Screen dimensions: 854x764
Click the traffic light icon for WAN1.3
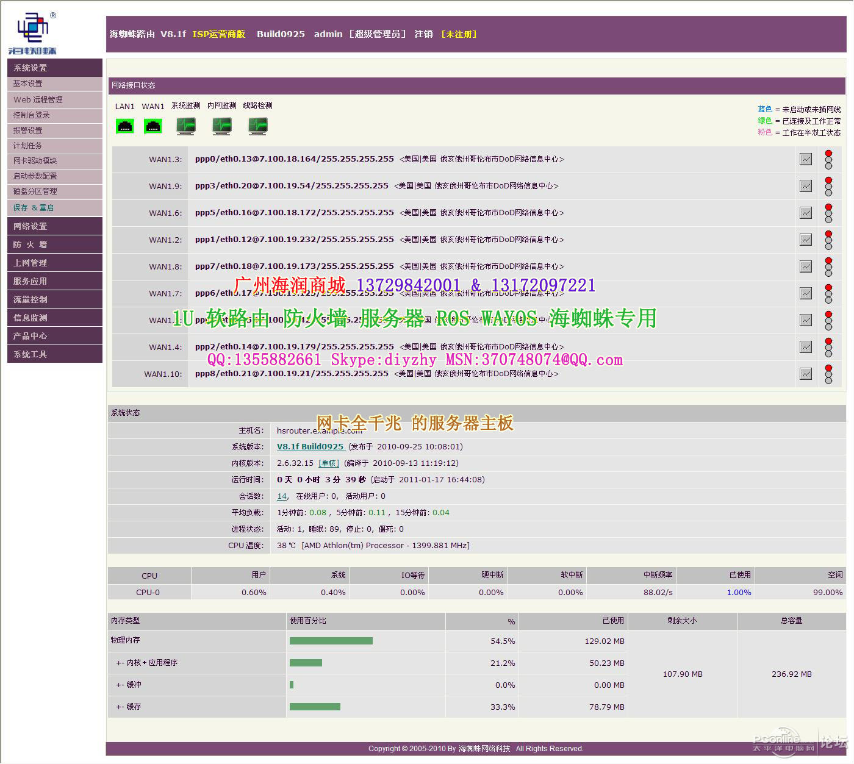coord(828,160)
